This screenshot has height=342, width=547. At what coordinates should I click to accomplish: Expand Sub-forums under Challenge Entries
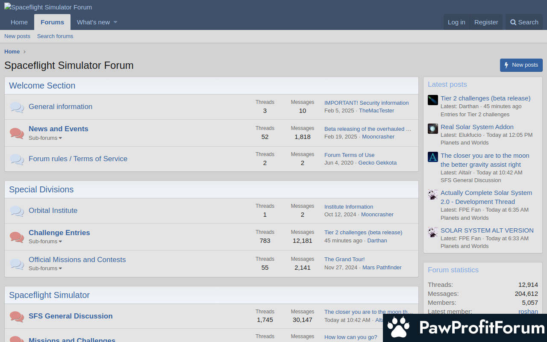(x=45, y=242)
